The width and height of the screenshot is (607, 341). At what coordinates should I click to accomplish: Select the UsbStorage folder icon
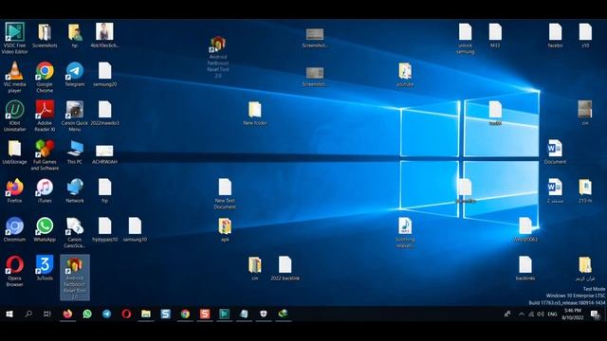15,152
